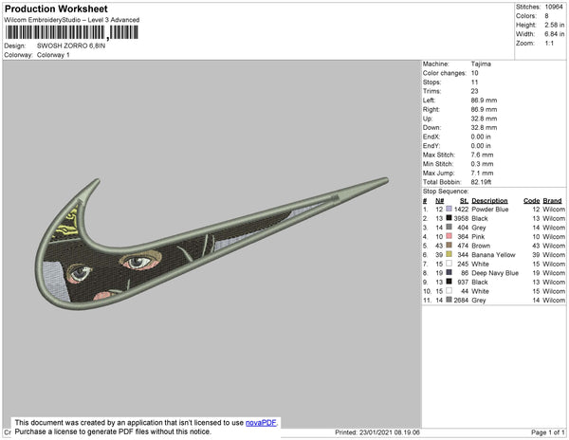Click the Brown color swatch
The width and height of the screenshot is (569, 440).
[x=449, y=246]
